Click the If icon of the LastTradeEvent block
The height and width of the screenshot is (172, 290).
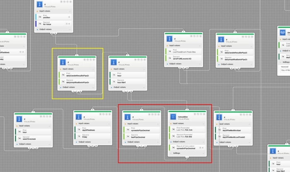coord(169,39)
